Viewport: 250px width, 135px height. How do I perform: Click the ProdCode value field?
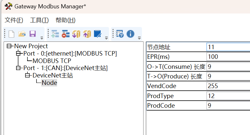[228, 105]
